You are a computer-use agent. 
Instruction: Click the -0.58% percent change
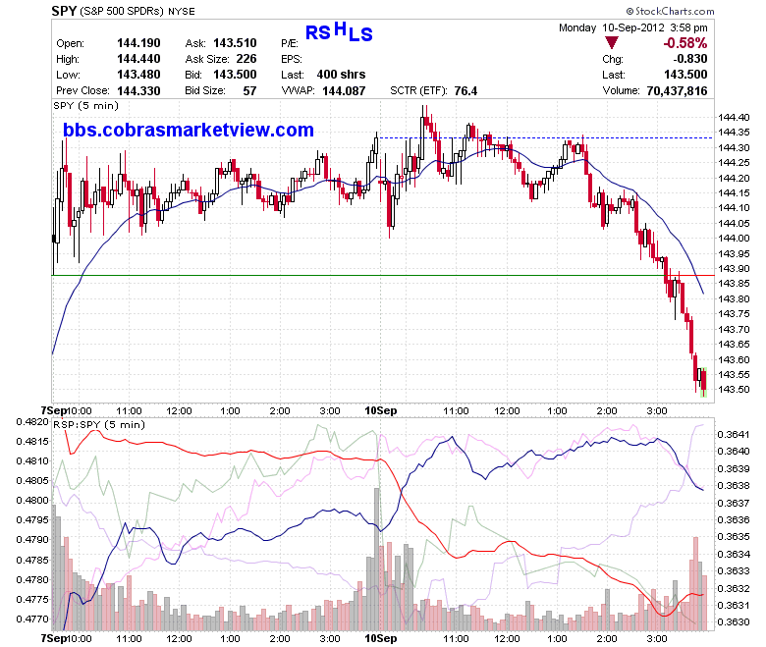coord(684,43)
